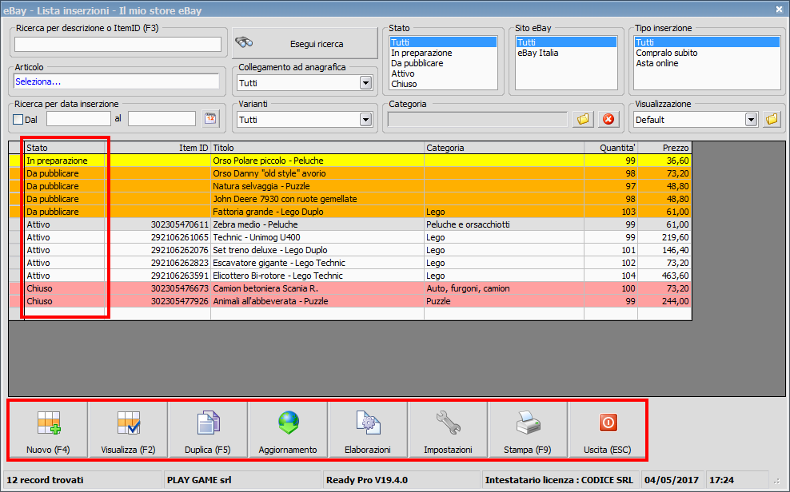The width and height of the screenshot is (790, 492).
Task: Select row Zebra medio - Peluche
Action: click(x=350, y=224)
